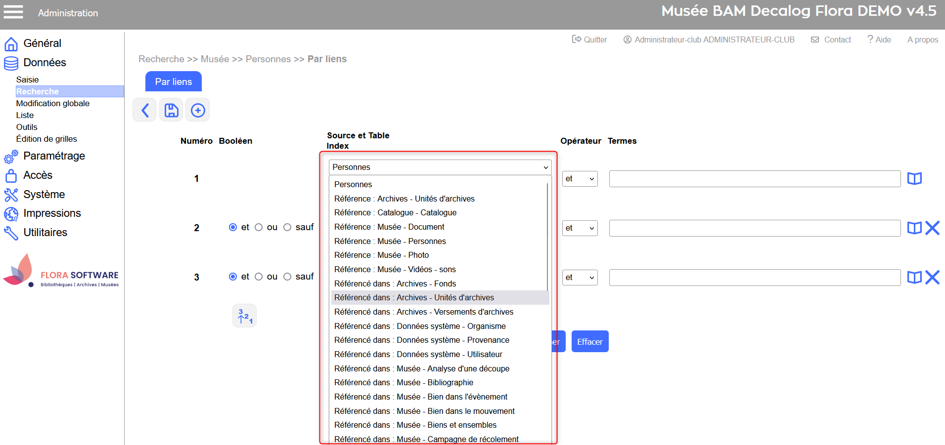Image resolution: width=945 pixels, height=445 pixels.
Task: Open the Saisie menu item
Action: tap(27, 80)
